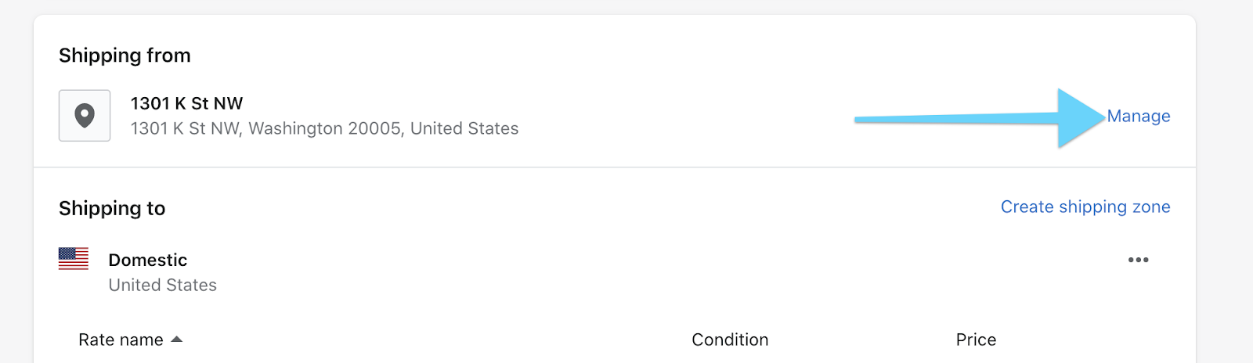Click the location pin icon

[85, 116]
